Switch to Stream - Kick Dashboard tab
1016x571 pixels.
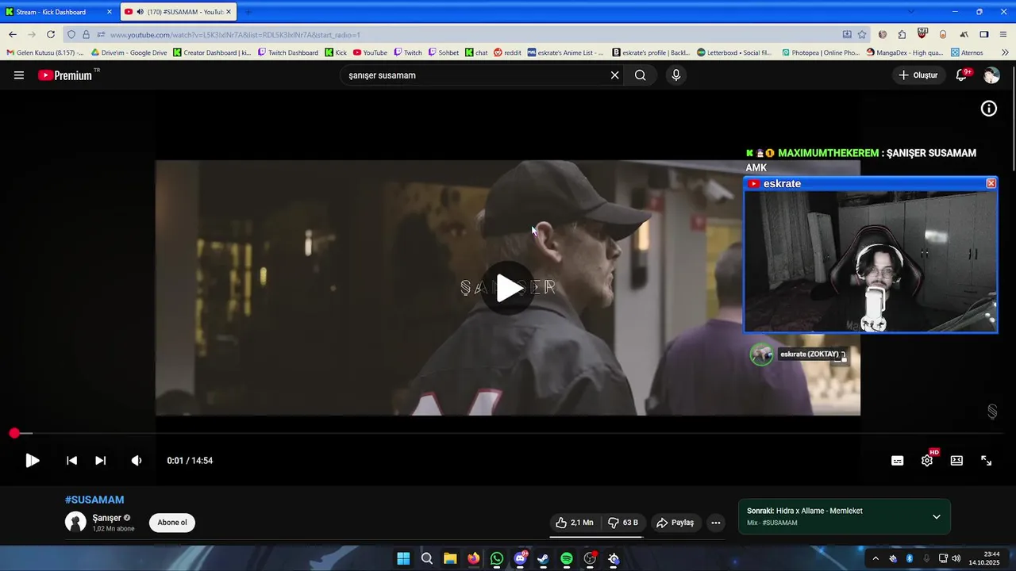[x=59, y=12]
